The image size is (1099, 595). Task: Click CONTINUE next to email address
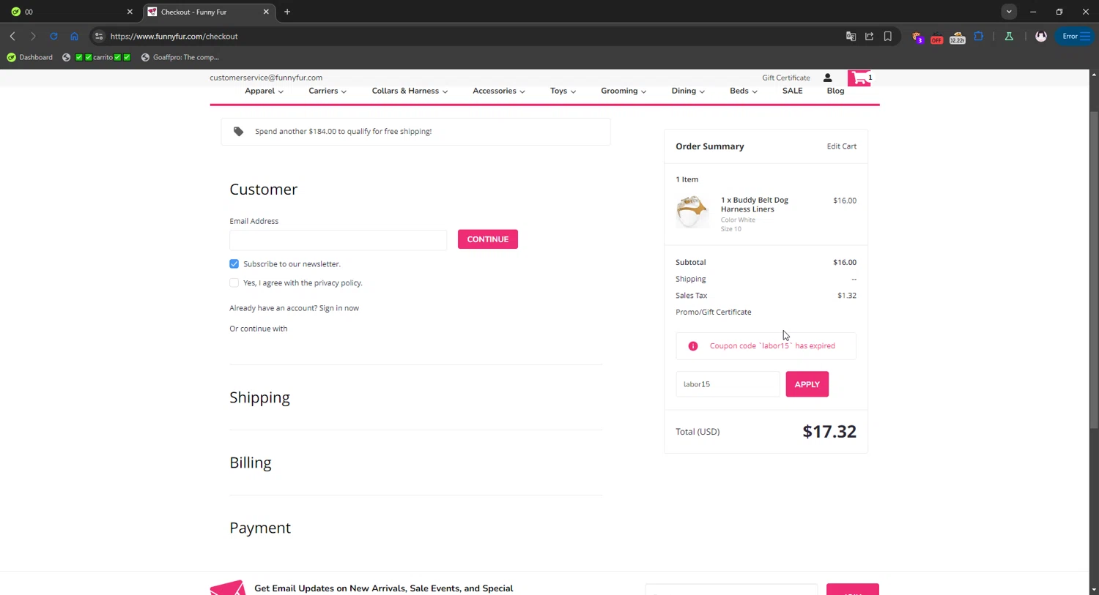click(487, 239)
